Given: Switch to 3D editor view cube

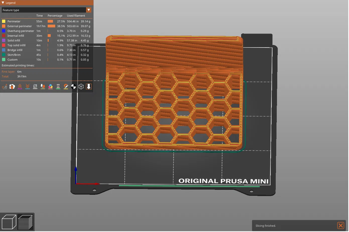Looking at the screenshot, I should (9, 222).
